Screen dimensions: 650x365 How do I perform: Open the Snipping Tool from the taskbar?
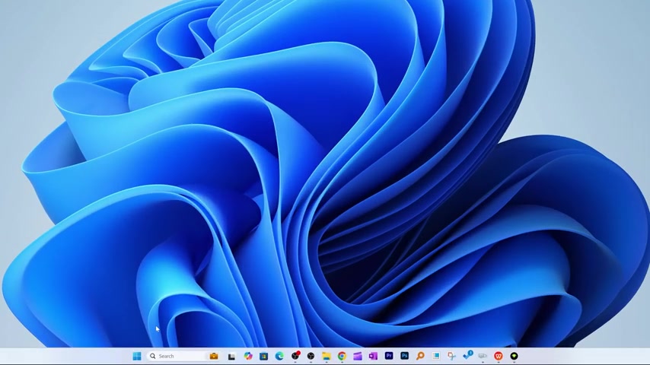pyautogui.click(x=451, y=356)
